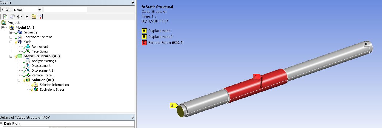Click the Equivalent Stress result icon
This screenshot has width=382, height=128.
[x=36, y=90]
